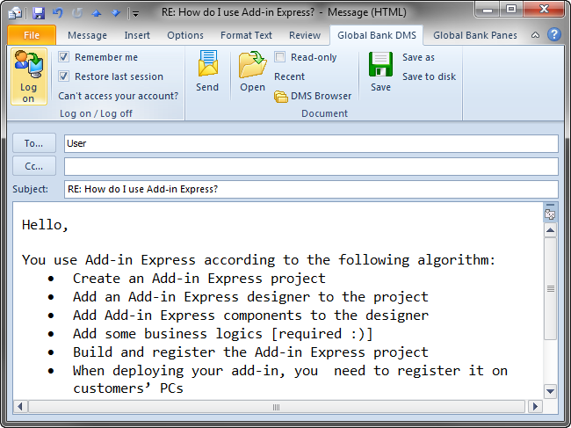Toggle the Remember me checkbox
Screen dimensions: 571x428
point(64,57)
